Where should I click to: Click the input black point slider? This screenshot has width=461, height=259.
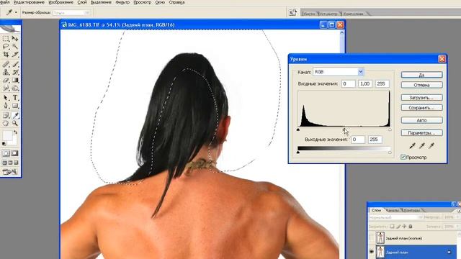tap(298, 129)
